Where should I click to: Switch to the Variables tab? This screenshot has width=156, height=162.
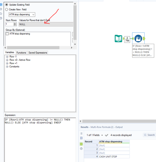pos(10,52)
